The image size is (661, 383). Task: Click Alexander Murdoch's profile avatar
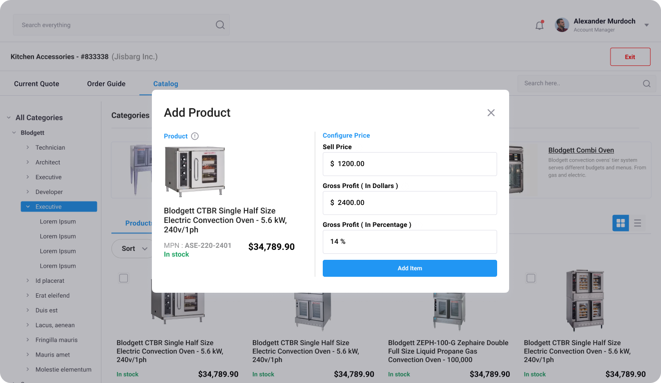click(x=562, y=25)
